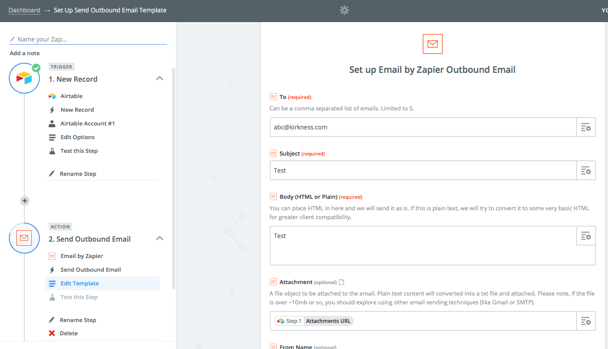Click the To email input field
This screenshot has width=608, height=349.
(423, 127)
